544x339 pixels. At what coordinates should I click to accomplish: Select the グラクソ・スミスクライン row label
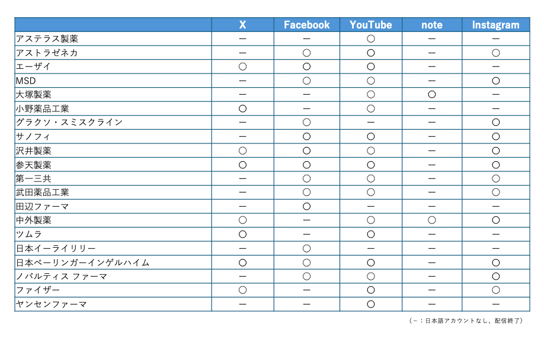point(69,122)
